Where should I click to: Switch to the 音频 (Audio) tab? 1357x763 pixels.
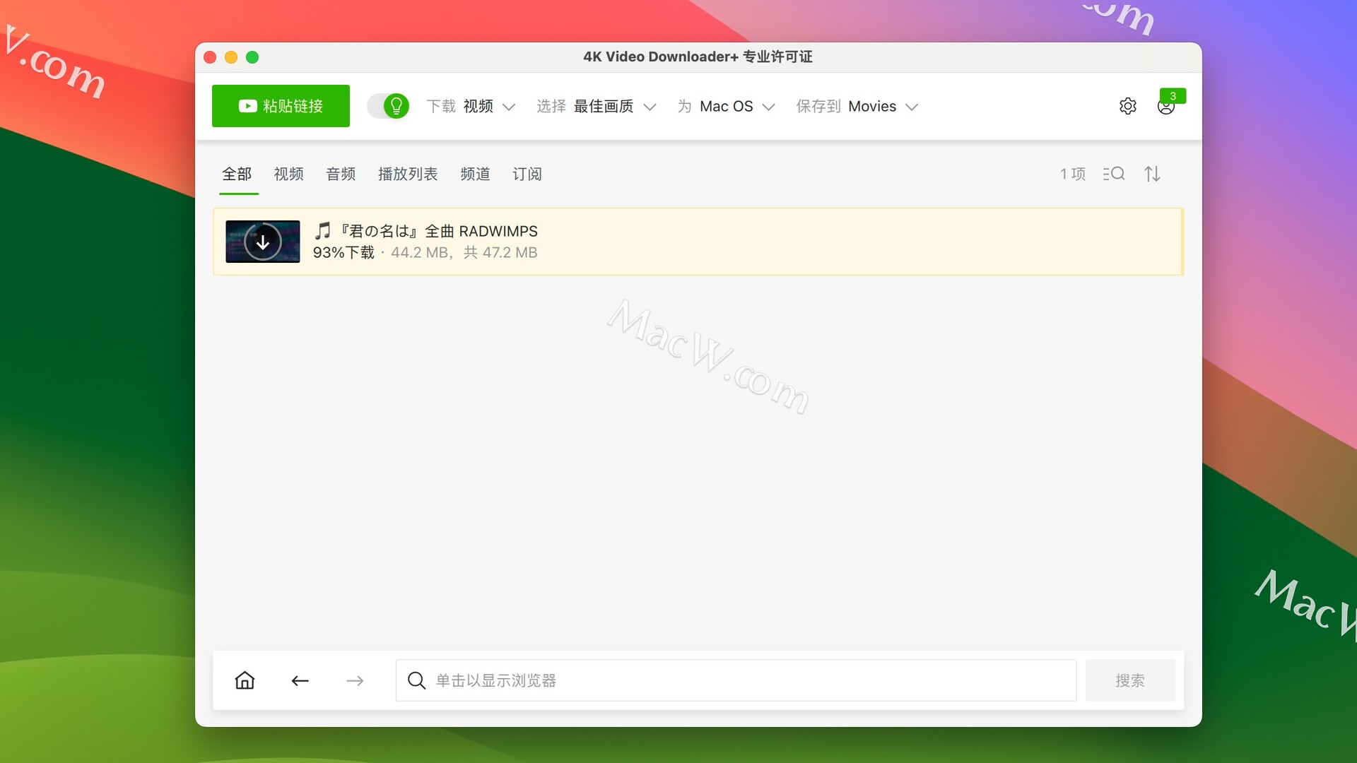[x=340, y=173]
